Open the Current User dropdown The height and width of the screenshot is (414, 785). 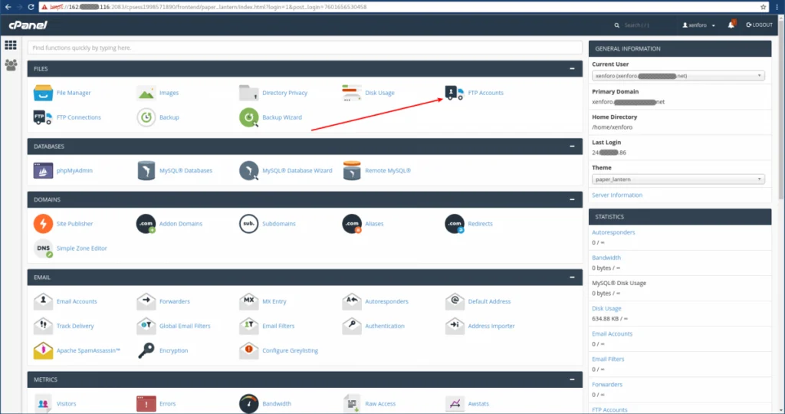(678, 76)
